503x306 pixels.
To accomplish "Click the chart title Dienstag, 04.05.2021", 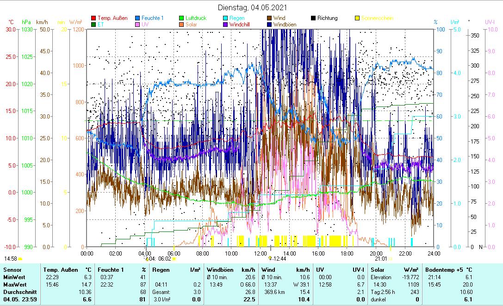I will coord(252,8).
